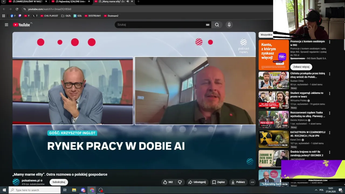Open the Facebook bookmark F
345x194 pixels.
click(x=13, y=16)
